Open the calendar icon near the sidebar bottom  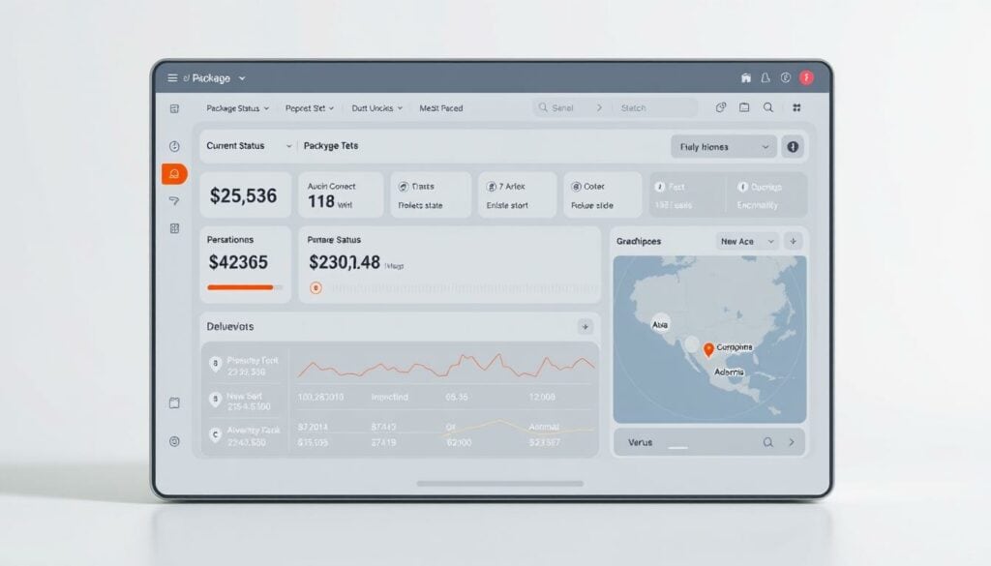[x=174, y=403]
